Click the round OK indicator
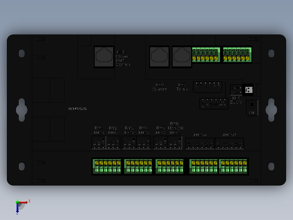Screen dimensions: 293x220 click(x=252, y=104)
